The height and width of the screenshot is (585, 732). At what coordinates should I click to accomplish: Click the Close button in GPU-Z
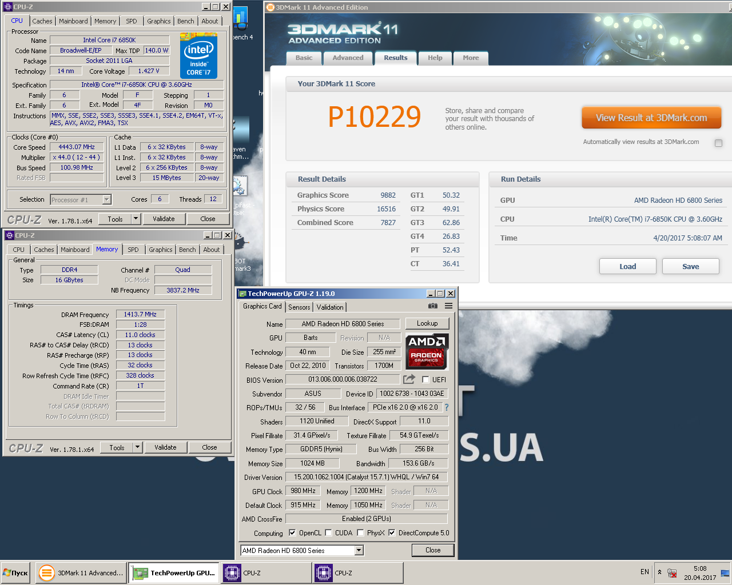pyautogui.click(x=433, y=550)
